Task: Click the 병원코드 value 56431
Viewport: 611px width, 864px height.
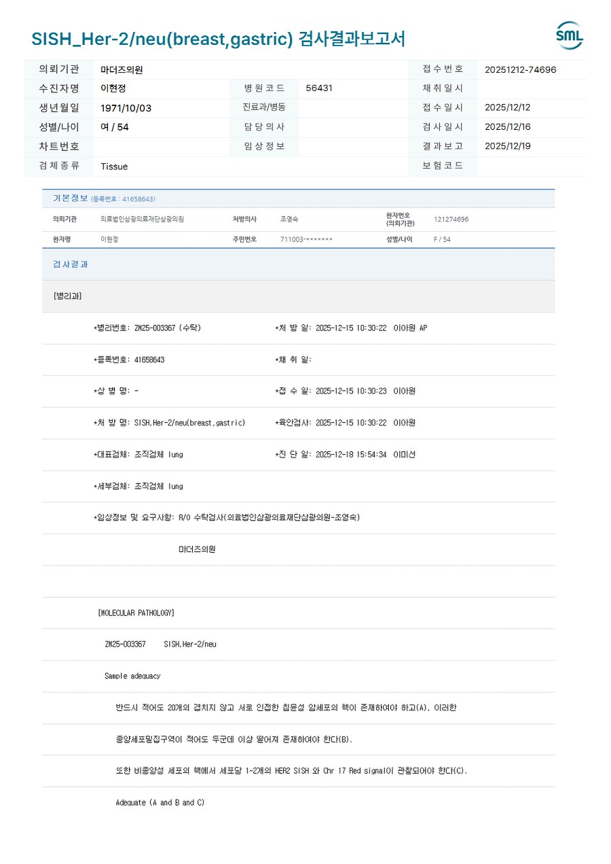Action: [319, 88]
